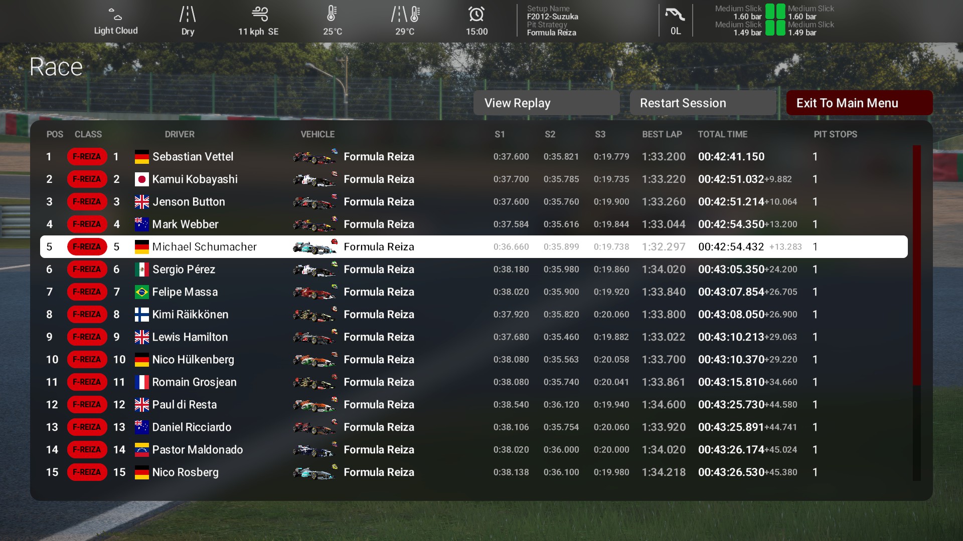Click the Light Cloud weather icon
The height and width of the screenshot is (541, 963).
[115, 14]
